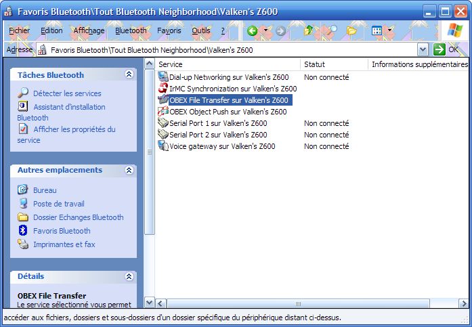The height and width of the screenshot is (327, 472).
Task: Open Imprimantes et fax link
Action: pos(64,244)
